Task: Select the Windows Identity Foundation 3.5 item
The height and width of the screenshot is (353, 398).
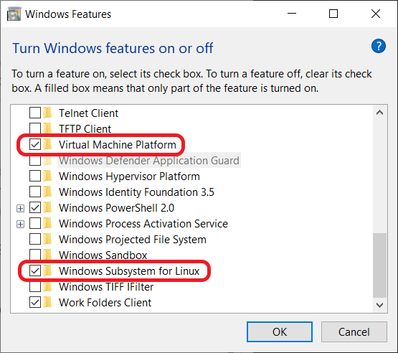Action: [x=136, y=192]
